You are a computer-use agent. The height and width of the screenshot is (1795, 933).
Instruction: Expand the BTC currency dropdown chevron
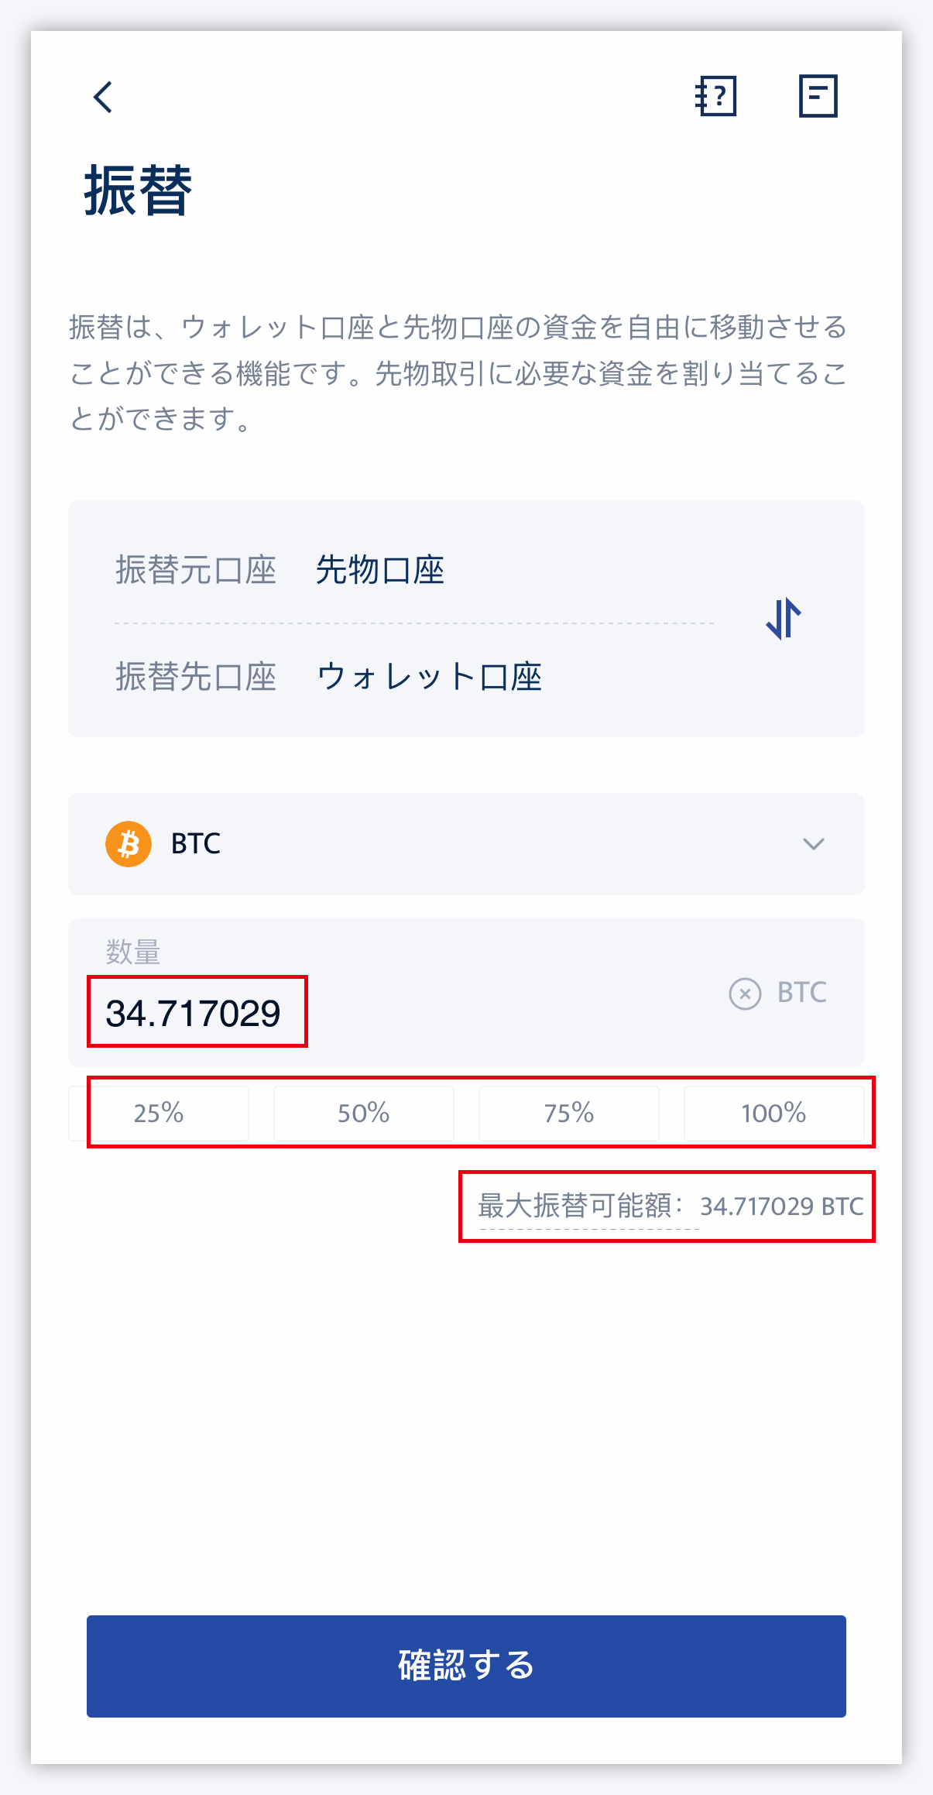pyautogui.click(x=813, y=843)
